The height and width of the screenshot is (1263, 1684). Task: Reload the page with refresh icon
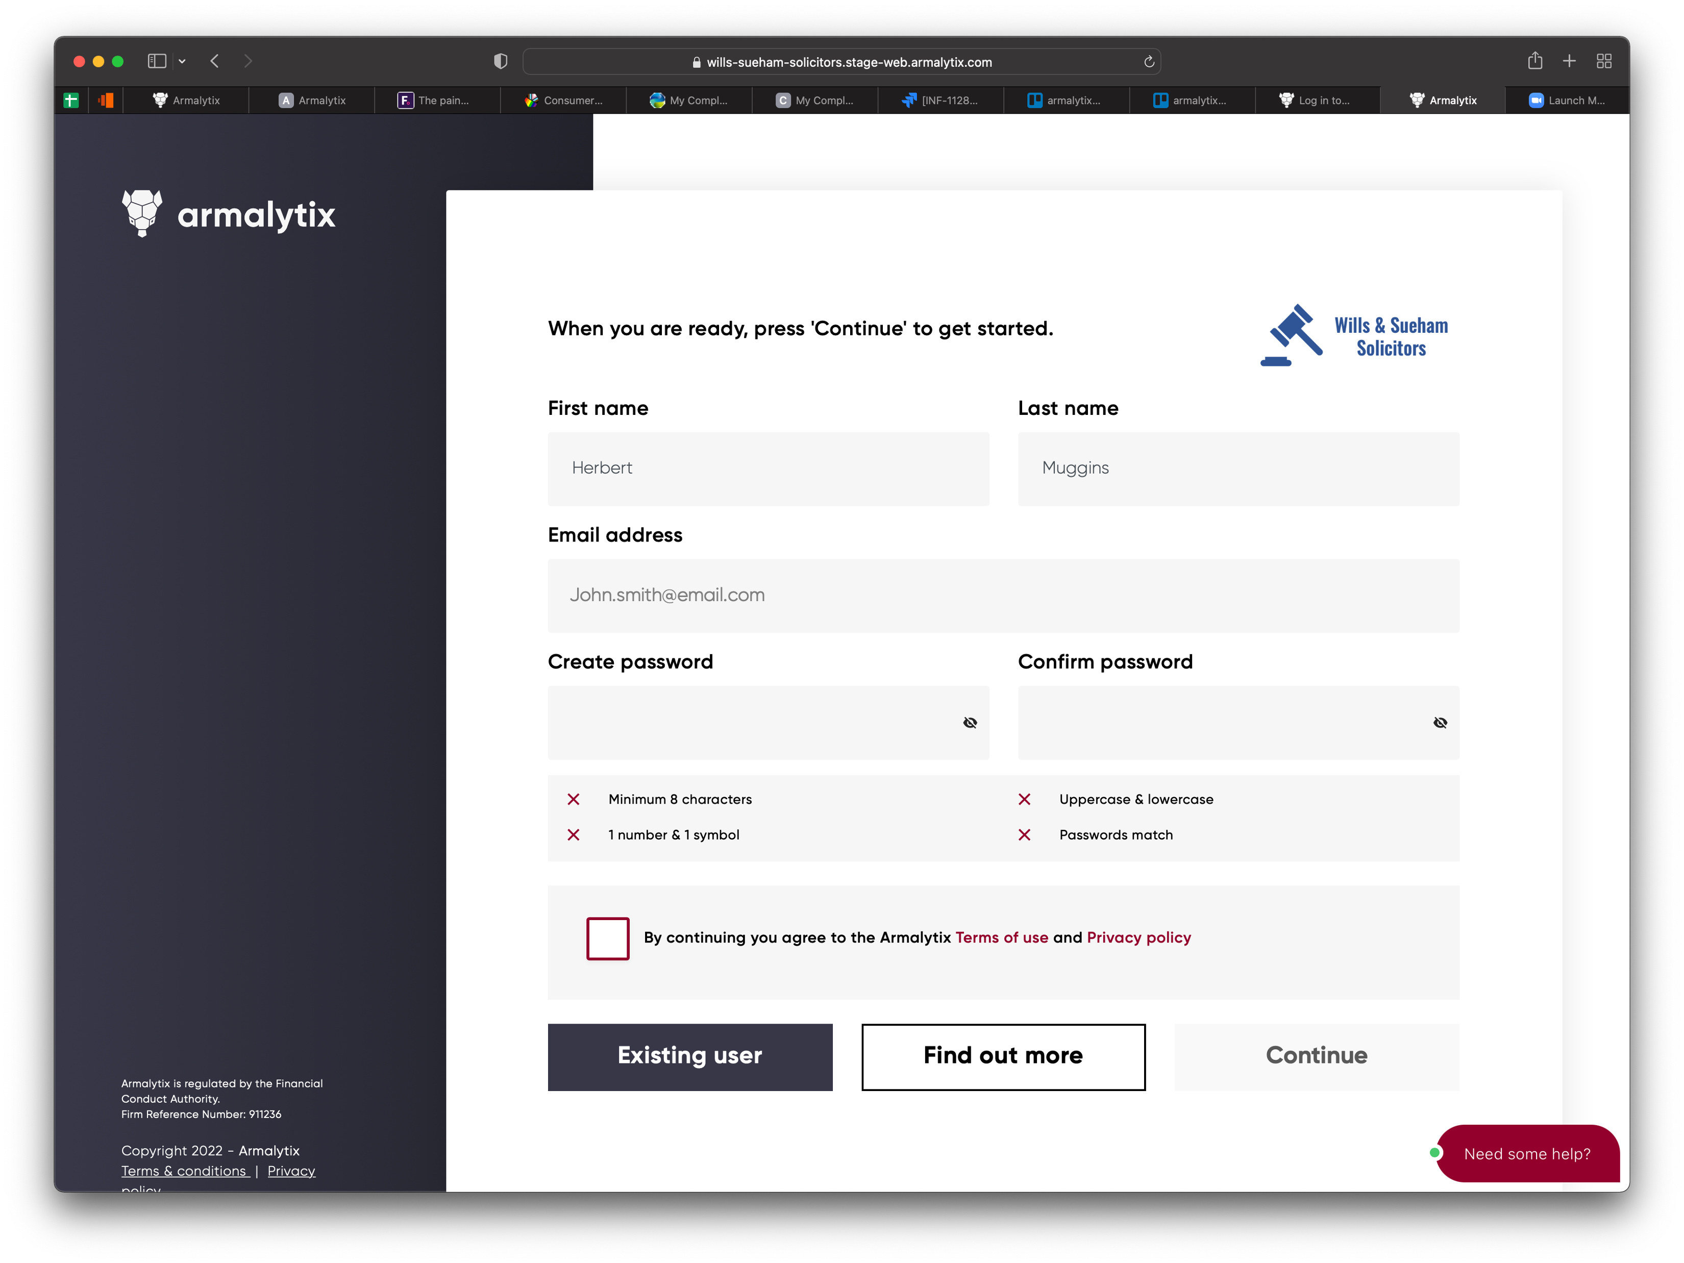pos(1149,62)
